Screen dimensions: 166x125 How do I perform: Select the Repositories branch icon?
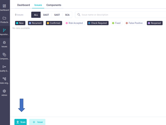pyautogui.click(x=4, y=30)
